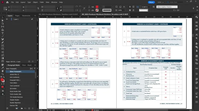Image resolution: width=199 pixels, height=111 pixels.
Task: Open the Layout menu
Action: (x=23, y=2)
